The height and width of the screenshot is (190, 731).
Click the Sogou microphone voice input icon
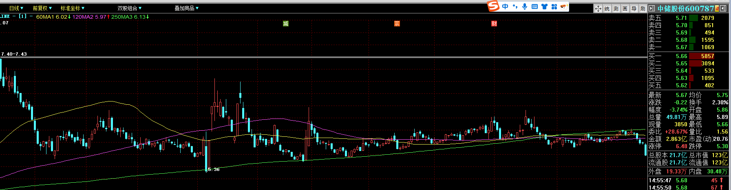tap(525, 6)
